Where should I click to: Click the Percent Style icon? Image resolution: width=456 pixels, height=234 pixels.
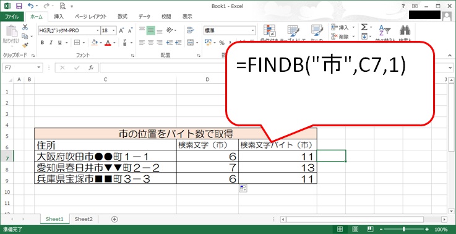click(222, 43)
